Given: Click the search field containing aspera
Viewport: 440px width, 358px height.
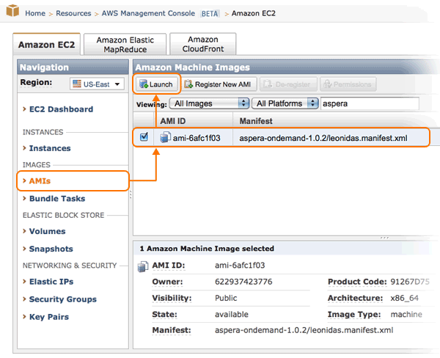Looking at the screenshot, I should 370,103.
